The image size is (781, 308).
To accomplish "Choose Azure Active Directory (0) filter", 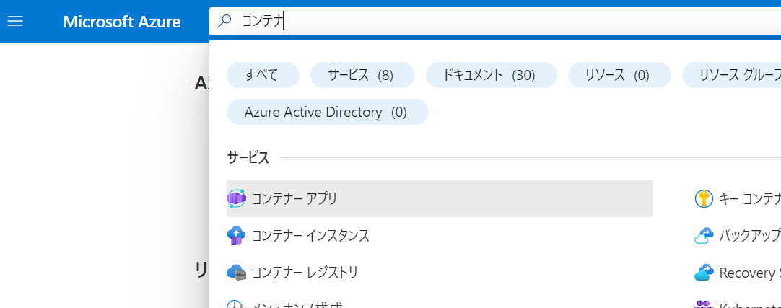I will (x=326, y=112).
